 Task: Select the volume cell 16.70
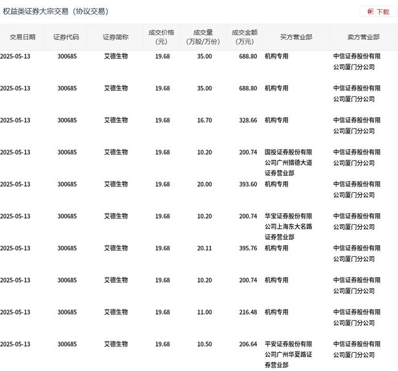[205, 120]
